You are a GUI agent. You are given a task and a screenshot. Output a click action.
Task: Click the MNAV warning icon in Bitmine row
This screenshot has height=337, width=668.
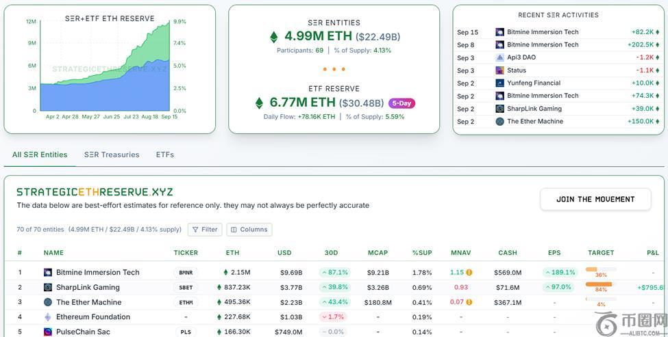[469, 273]
